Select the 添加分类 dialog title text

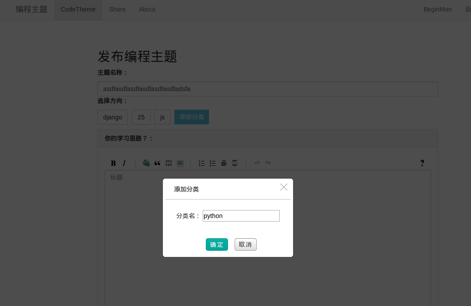click(186, 189)
